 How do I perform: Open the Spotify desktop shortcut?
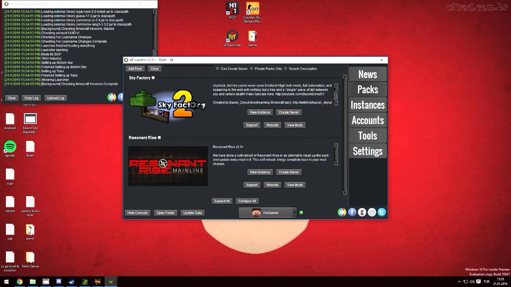click(x=10, y=149)
